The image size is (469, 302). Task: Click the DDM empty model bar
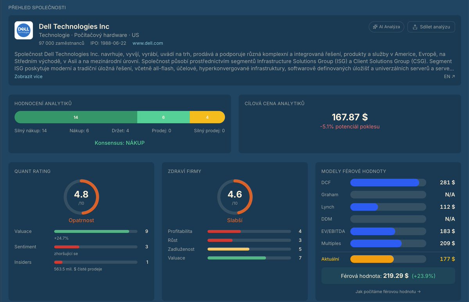[388, 219]
